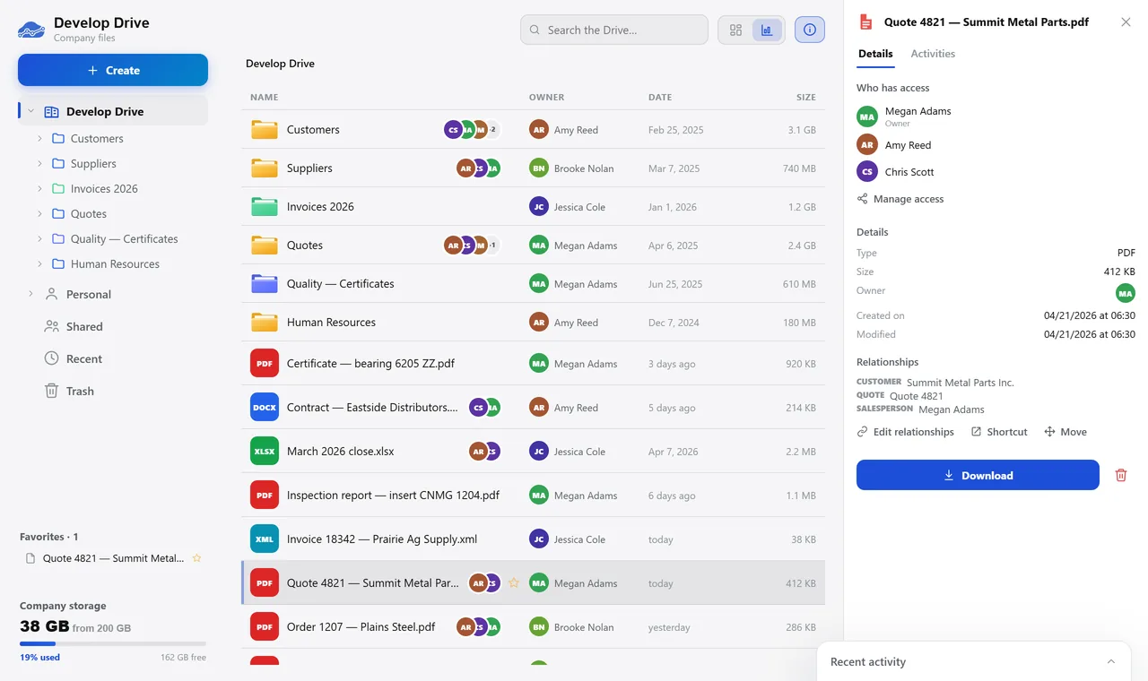This screenshot has width=1148, height=681.
Task: Sort files by Name column header
Action: (x=265, y=97)
